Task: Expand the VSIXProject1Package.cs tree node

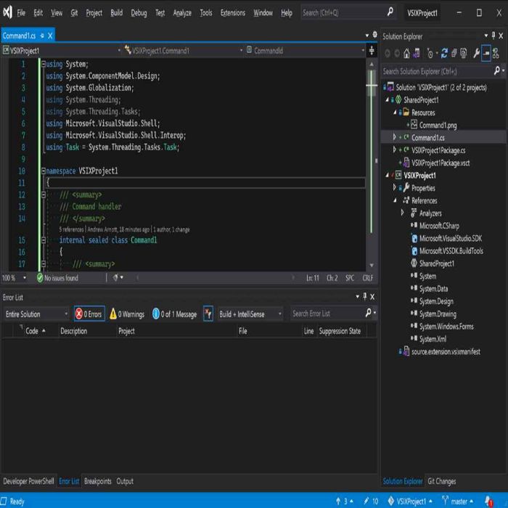Action: tap(394, 149)
